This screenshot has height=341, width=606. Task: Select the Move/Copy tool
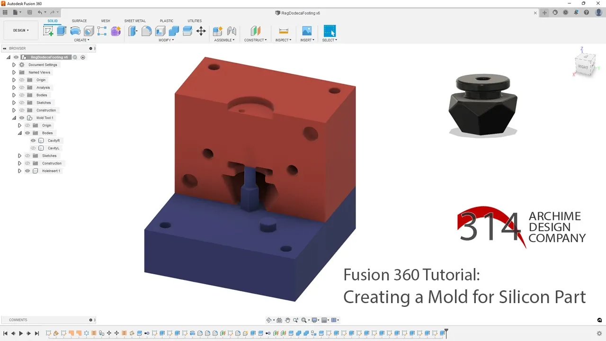tap(201, 31)
